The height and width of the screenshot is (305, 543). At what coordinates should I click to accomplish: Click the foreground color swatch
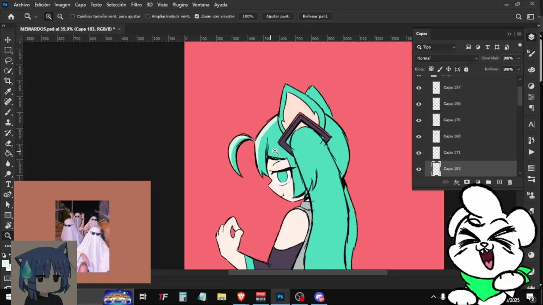point(5,263)
